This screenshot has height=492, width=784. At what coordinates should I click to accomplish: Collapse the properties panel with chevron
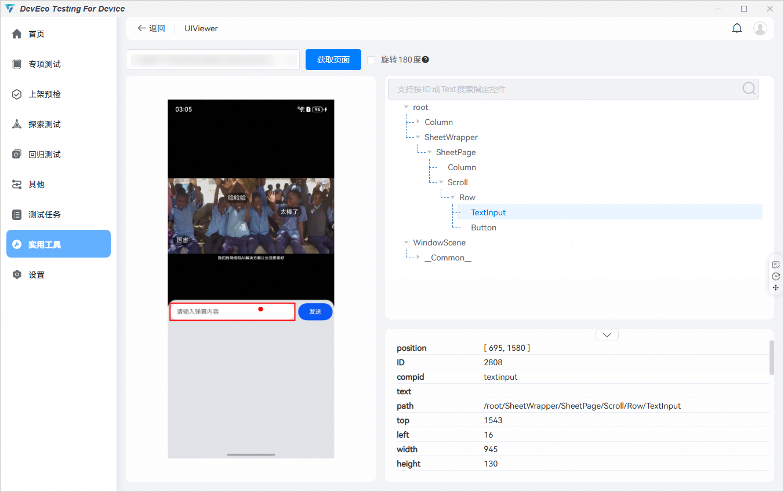point(607,335)
